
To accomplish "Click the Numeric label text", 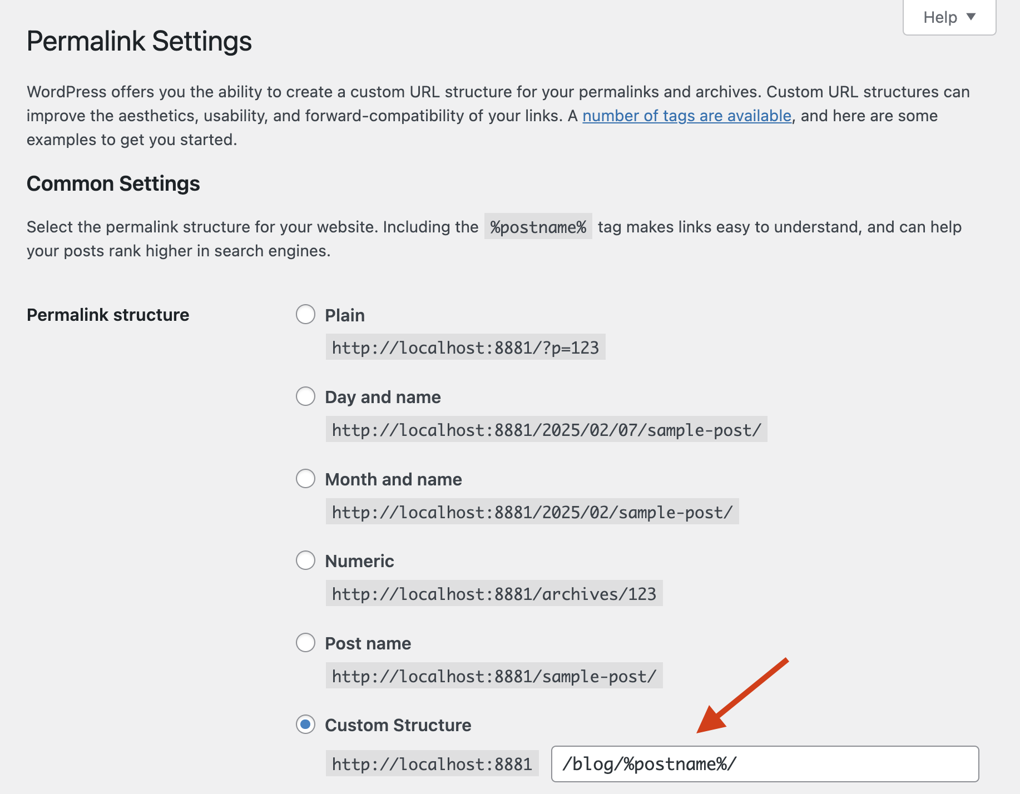I will point(359,561).
